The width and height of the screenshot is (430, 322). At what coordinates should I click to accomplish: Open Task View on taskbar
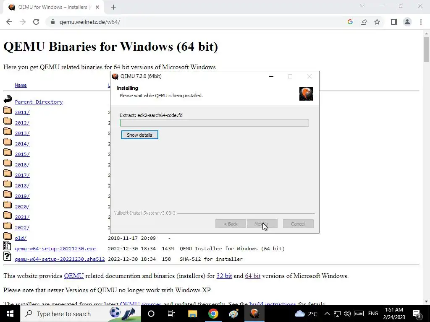click(x=171, y=314)
